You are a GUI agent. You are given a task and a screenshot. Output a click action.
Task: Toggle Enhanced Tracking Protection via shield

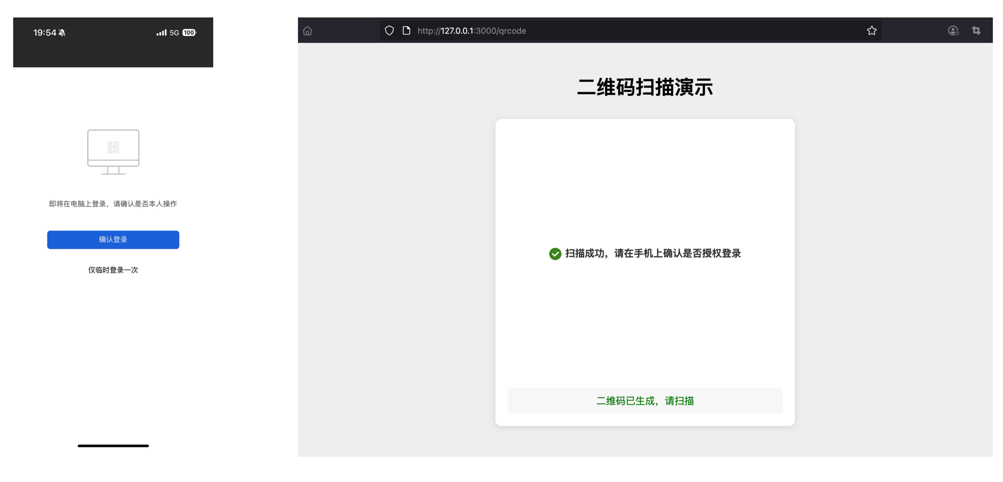coord(389,31)
